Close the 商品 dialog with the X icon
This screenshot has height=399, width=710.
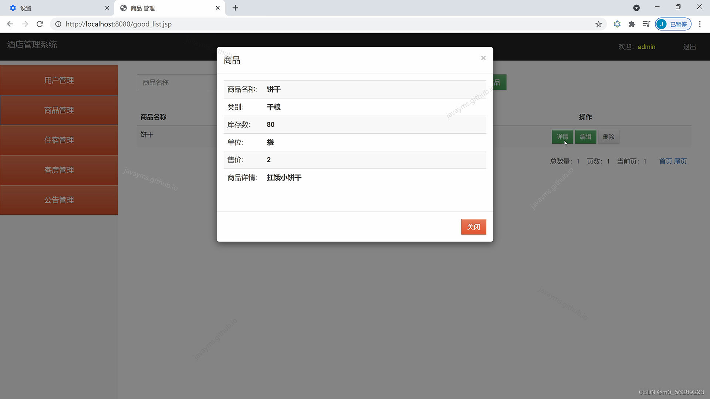483,58
